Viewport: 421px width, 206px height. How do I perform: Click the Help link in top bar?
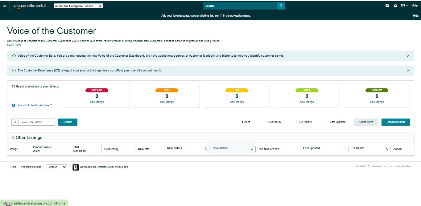415,6
